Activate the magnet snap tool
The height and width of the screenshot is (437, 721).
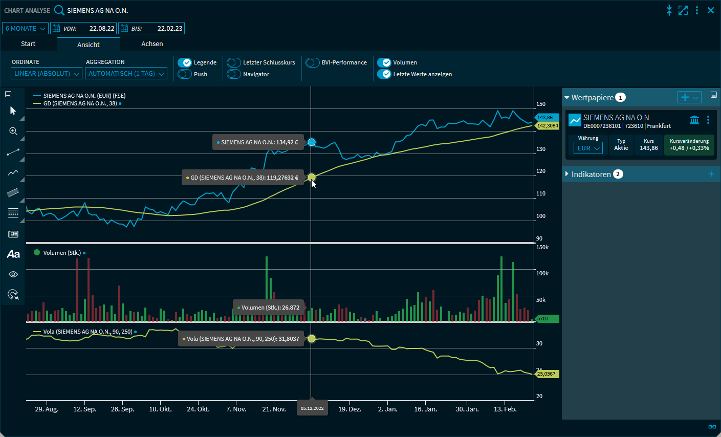pyautogui.click(x=13, y=295)
